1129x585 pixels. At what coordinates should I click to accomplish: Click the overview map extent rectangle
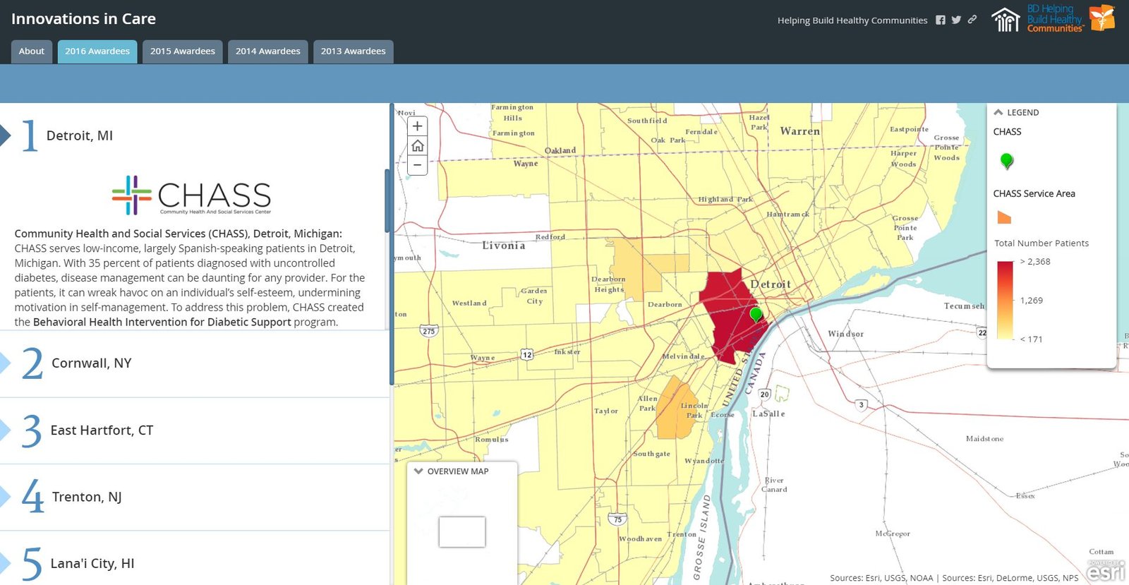pyautogui.click(x=462, y=532)
